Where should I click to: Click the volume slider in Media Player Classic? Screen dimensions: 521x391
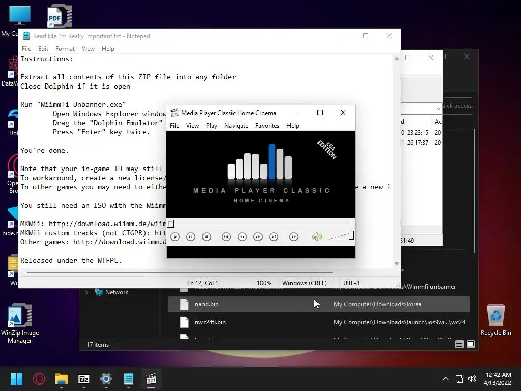(x=340, y=236)
